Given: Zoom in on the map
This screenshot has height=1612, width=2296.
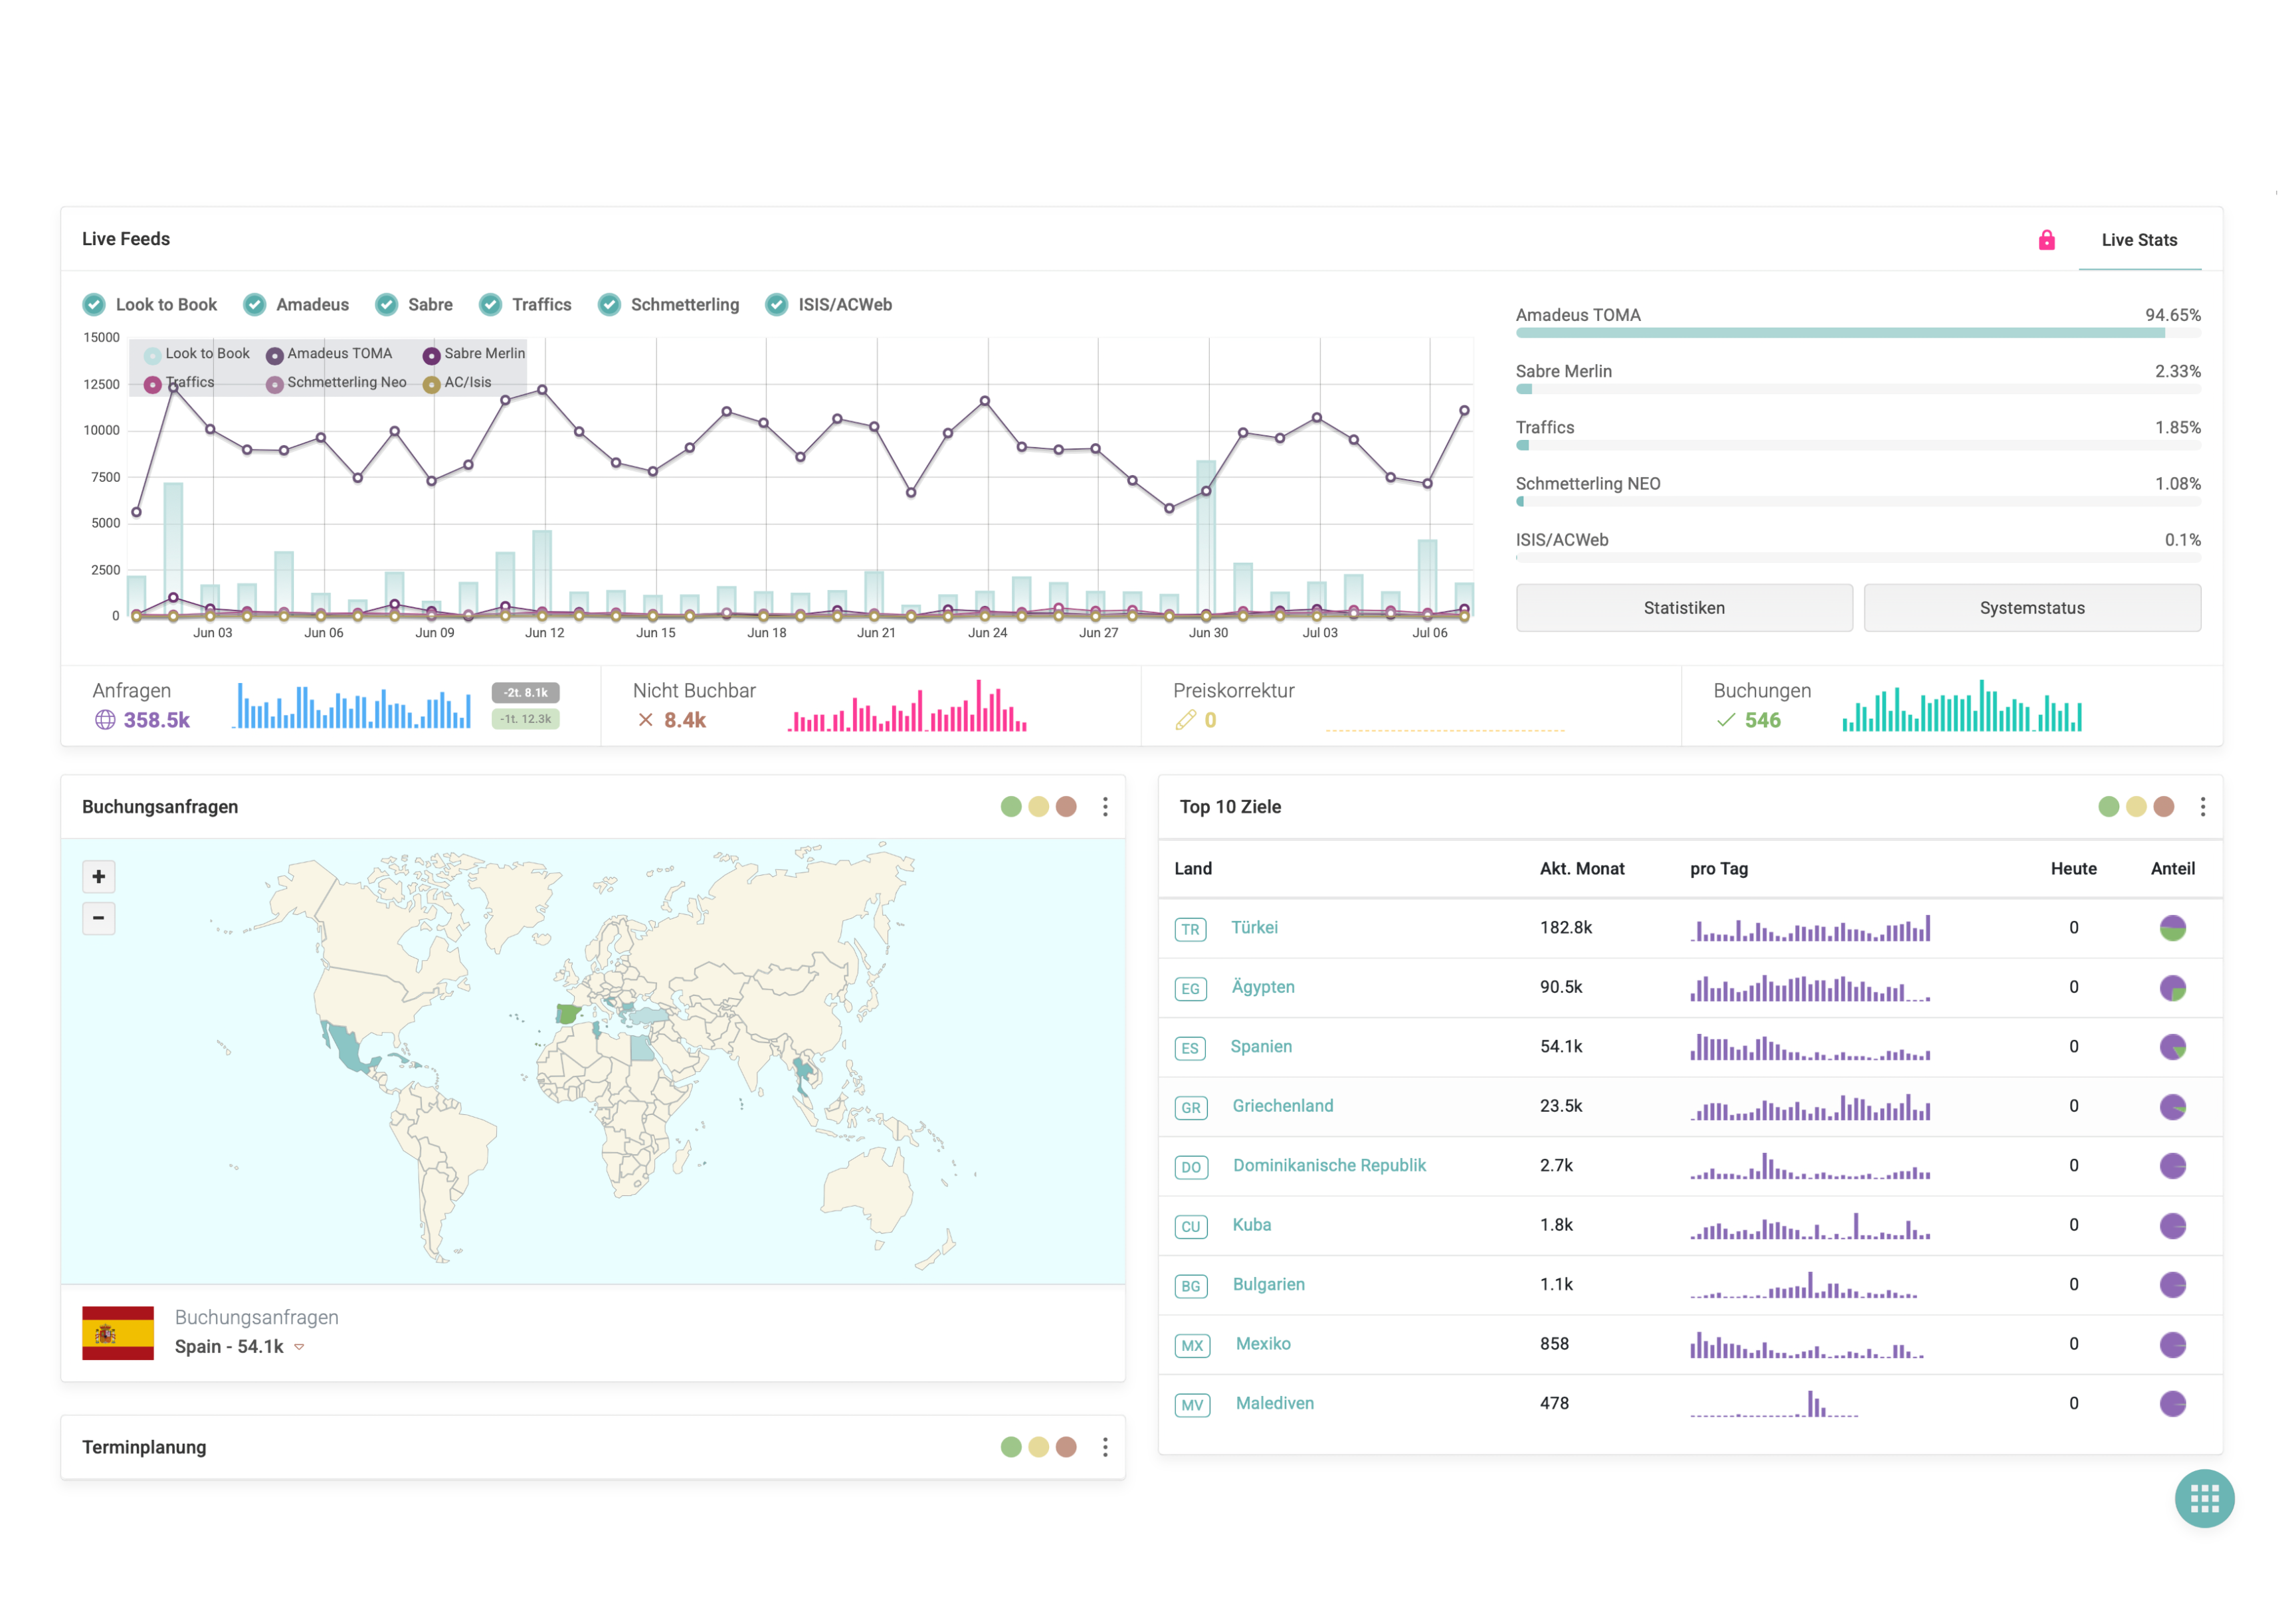Looking at the screenshot, I should [x=98, y=877].
